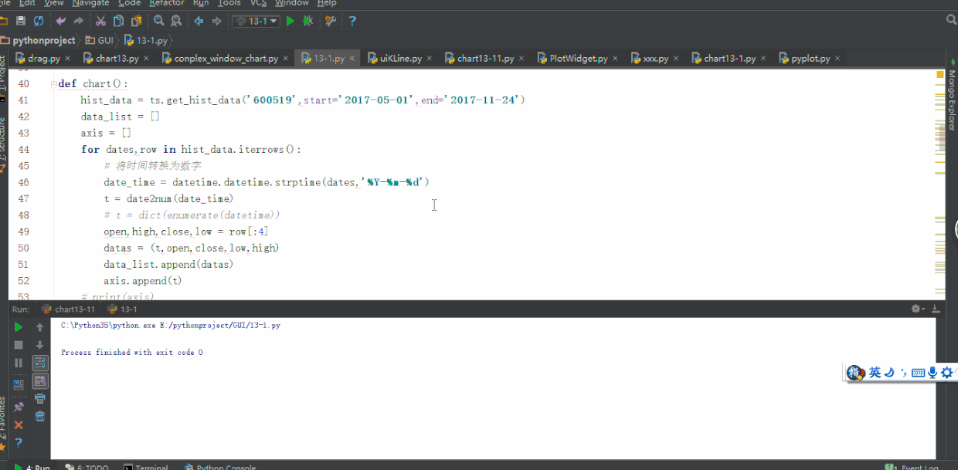Screen dimensions: 958x470
Task: Paste with the clipboard icon
Action: tap(135, 21)
